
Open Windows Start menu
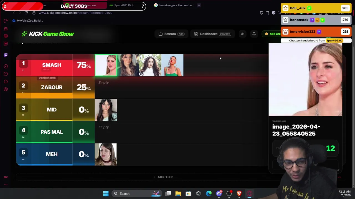pos(106,193)
